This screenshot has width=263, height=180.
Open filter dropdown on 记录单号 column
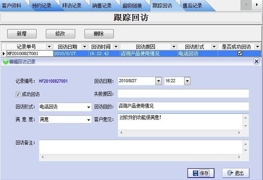(49, 47)
